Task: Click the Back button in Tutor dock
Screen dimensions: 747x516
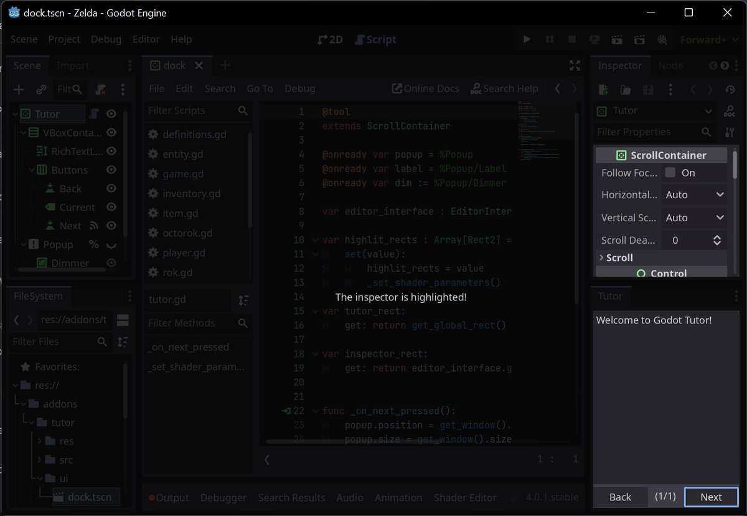Action: tap(620, 497)
